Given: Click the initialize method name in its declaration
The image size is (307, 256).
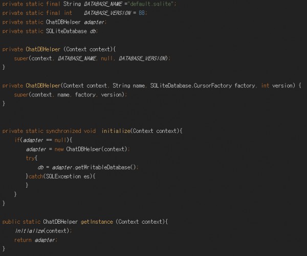Looking at the screenshot, I should [x=116, y=131].
